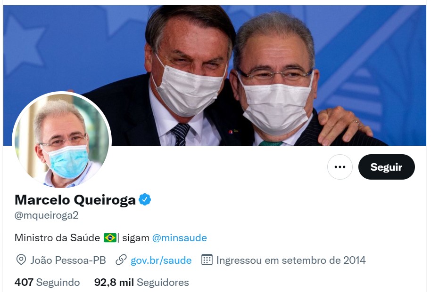
Task: Click the Brazil flag emoji in bio
Action: [x=110, y=237]
